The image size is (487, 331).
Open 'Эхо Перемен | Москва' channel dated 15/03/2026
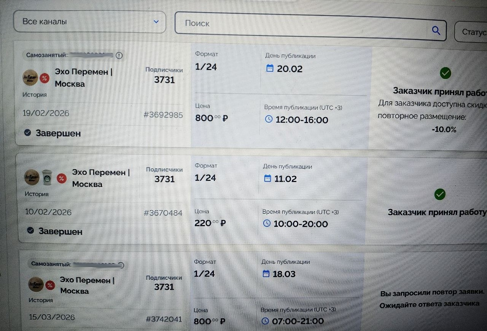click(x=87, y=285)
